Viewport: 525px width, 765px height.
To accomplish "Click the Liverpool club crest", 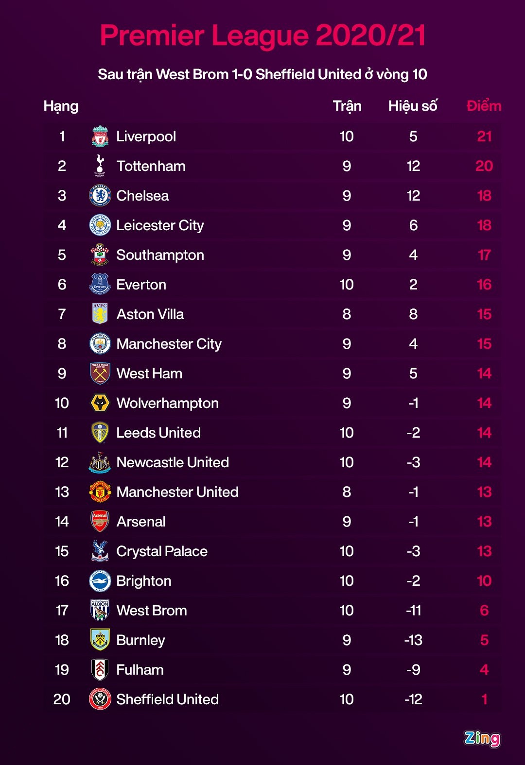I will click(100, 136).
